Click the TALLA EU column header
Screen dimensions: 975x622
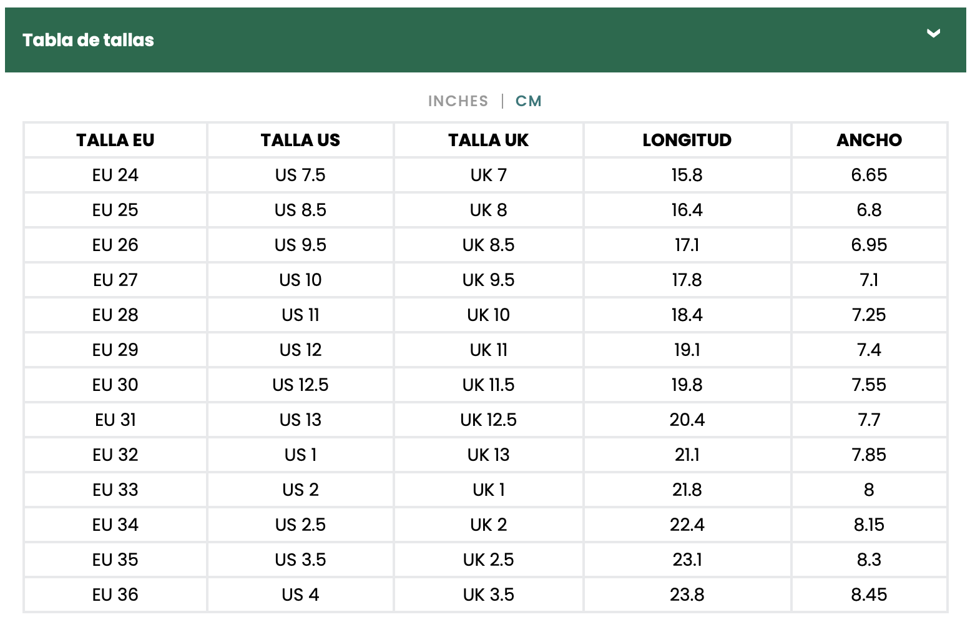click(x=115, y=140)
